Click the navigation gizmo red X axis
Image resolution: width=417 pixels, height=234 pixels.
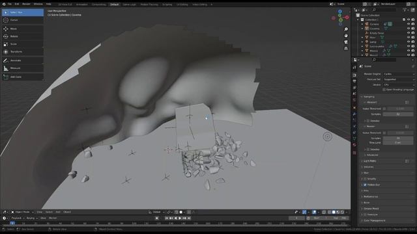pyautogui.click(x=347, y=18)
